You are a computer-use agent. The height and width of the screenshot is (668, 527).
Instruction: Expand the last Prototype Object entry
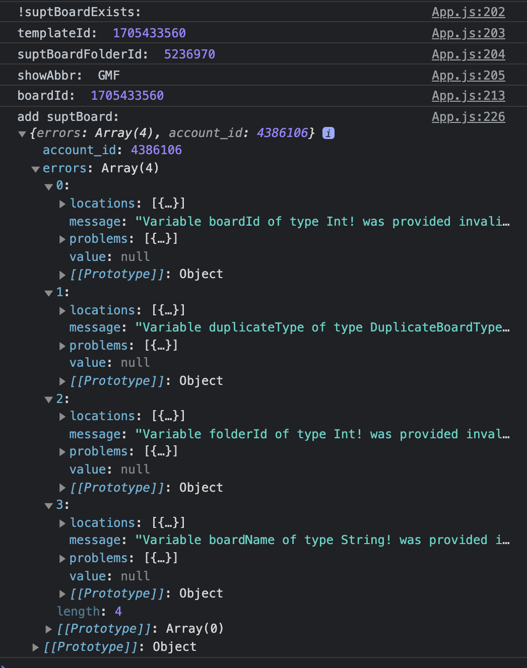click(x=35, y=647)
